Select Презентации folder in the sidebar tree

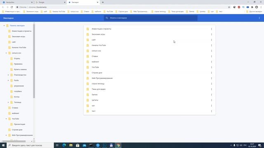[19, 124]
